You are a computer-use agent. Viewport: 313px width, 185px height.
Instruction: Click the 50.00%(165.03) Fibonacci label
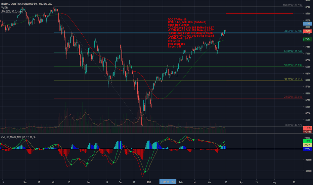coord(293,65)
